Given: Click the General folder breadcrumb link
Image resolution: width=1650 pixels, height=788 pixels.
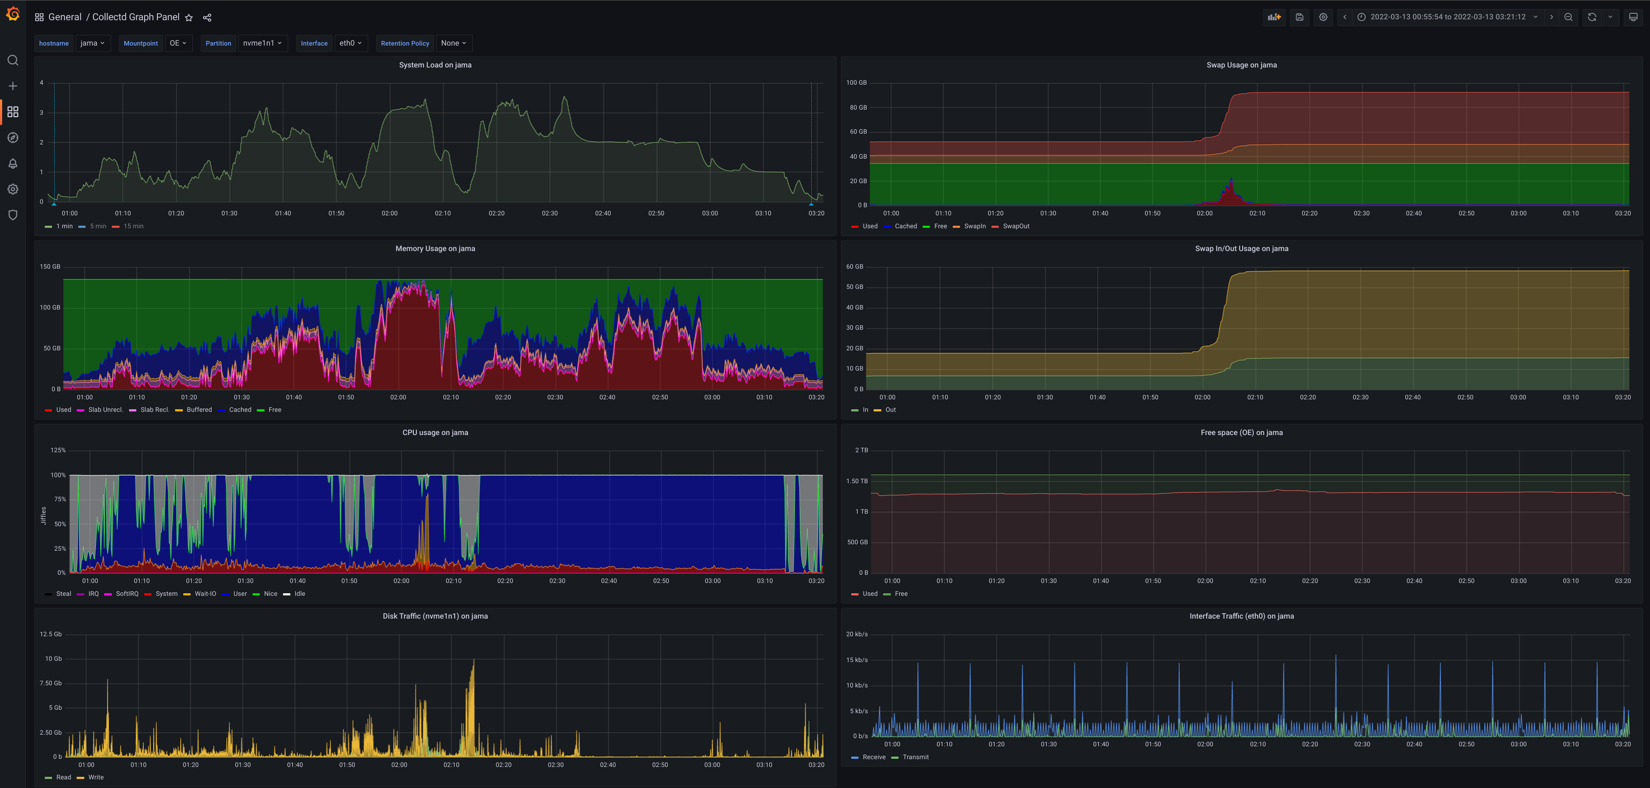Looking at the screenshot, I should click(65, 17).
